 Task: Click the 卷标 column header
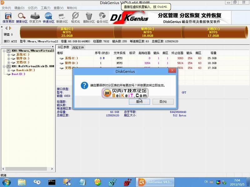coord(75,53)
